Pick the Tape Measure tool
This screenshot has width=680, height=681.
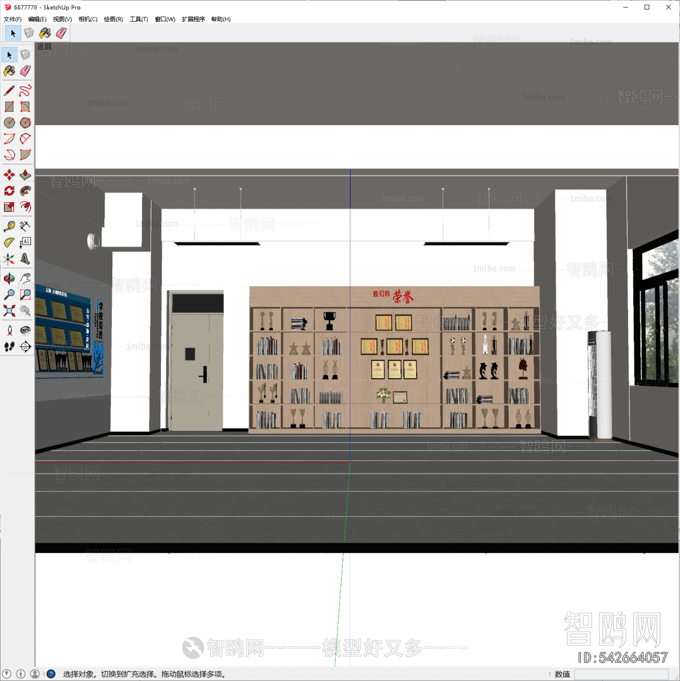[9, 226]
